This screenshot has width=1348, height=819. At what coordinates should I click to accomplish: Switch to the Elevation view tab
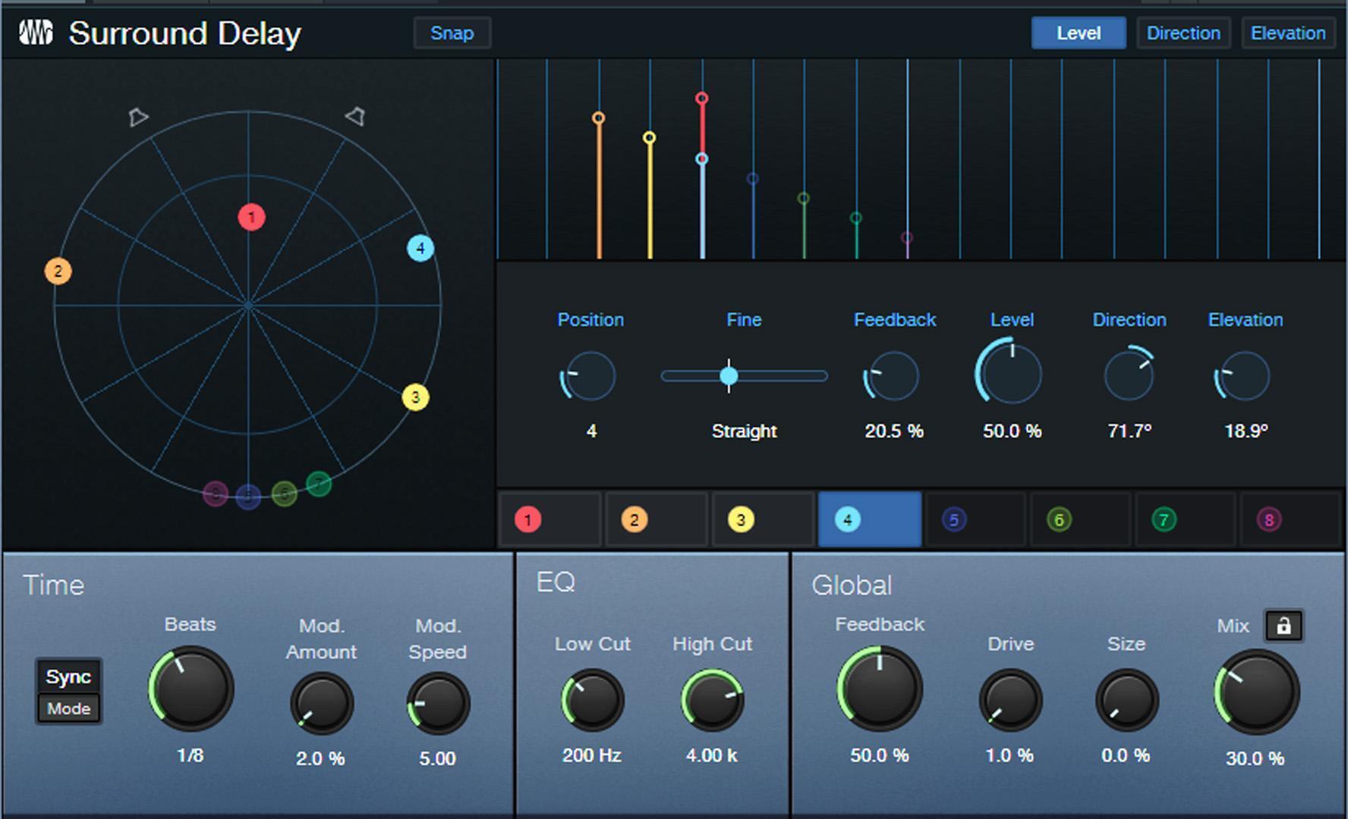1288,33
